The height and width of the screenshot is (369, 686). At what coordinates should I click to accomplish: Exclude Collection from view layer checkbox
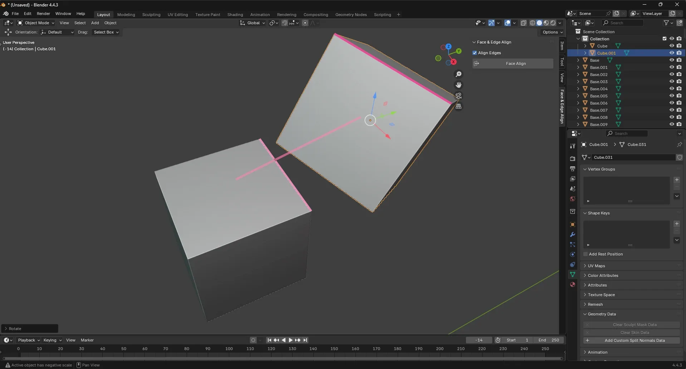coord(665,39)
